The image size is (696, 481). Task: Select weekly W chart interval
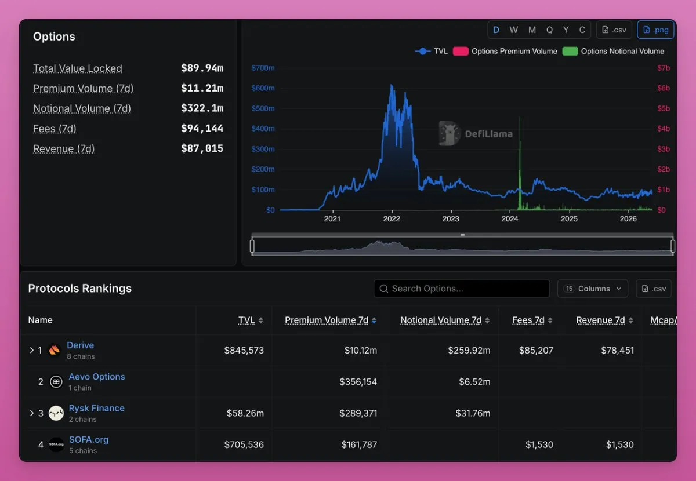tap(514, 30)
